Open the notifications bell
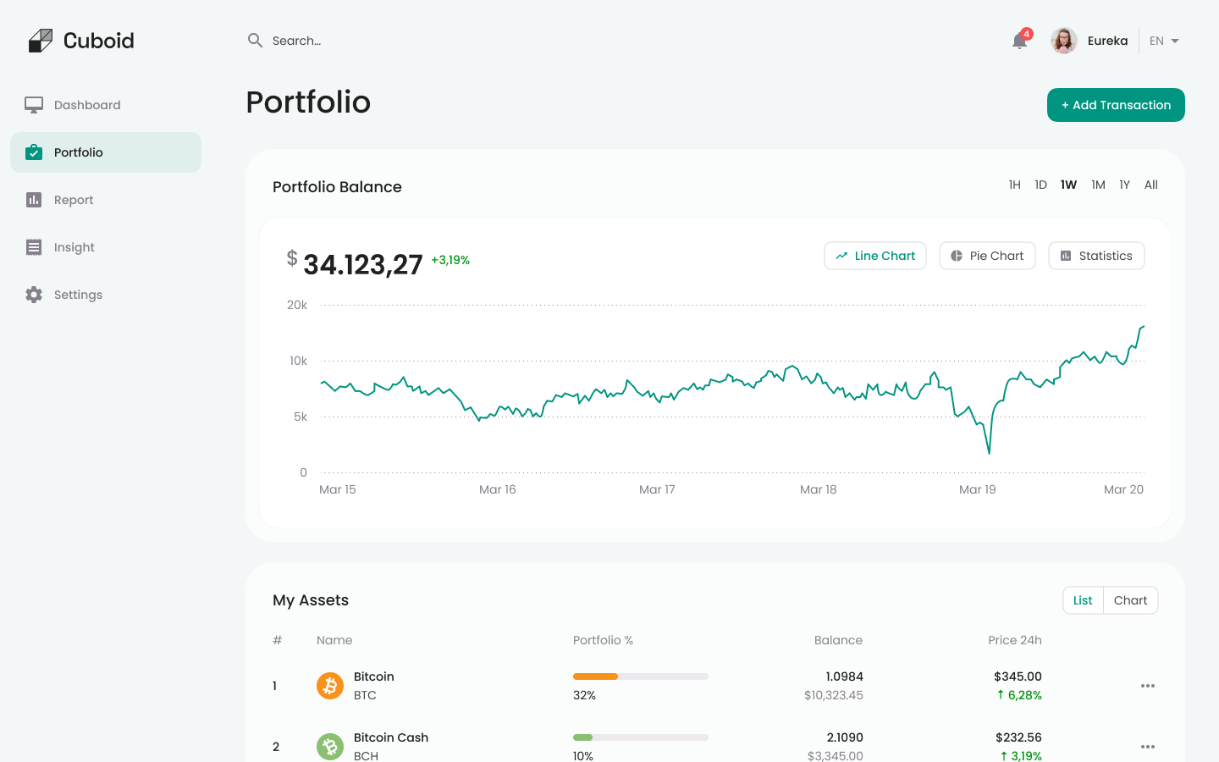 point(1018,41)
